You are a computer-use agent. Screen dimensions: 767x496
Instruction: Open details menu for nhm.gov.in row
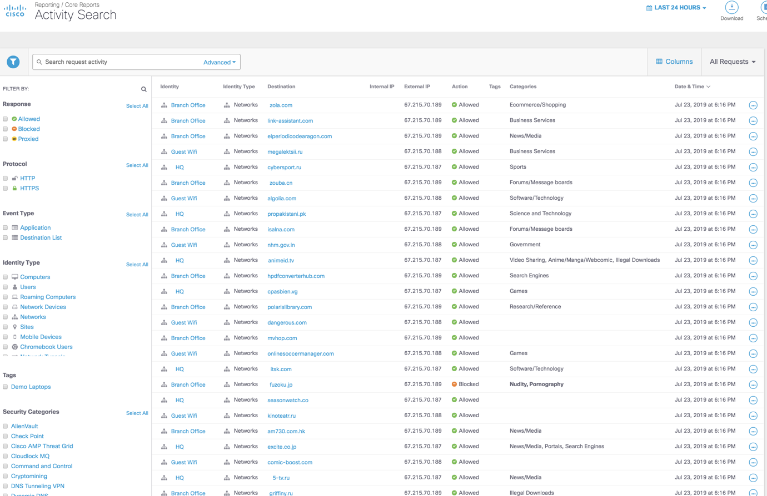[753, 245]
